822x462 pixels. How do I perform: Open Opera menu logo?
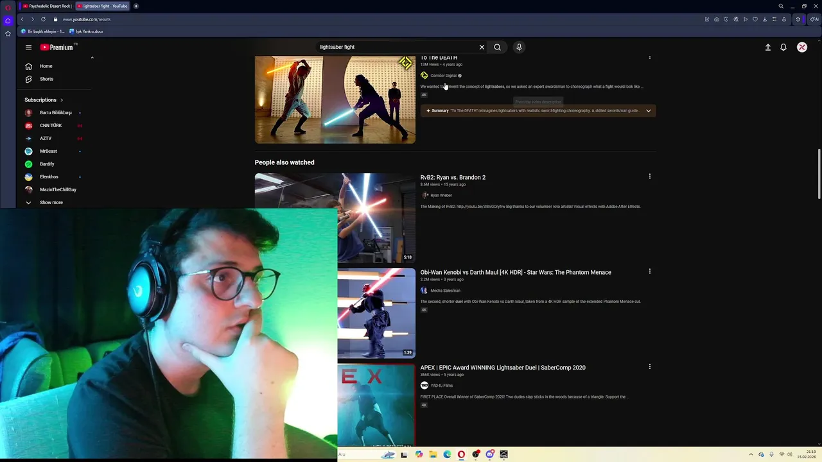tap(8, 8)
